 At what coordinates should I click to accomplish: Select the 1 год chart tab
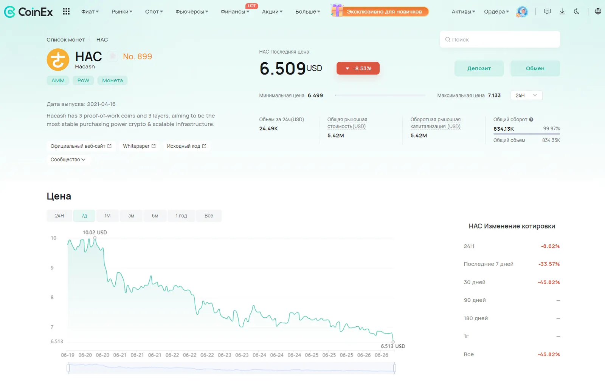pos(181,216)
